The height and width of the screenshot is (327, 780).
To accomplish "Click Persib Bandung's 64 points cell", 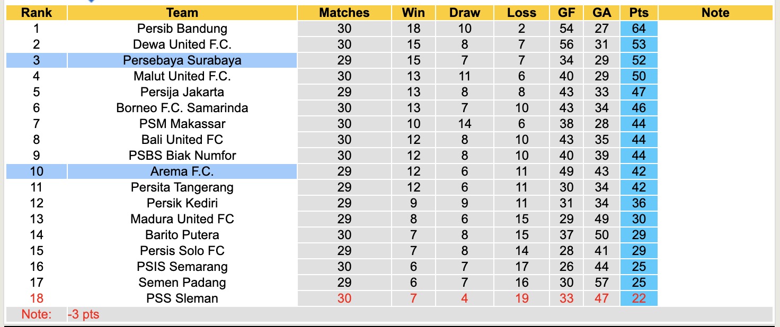I will click(x=639, y=29).
